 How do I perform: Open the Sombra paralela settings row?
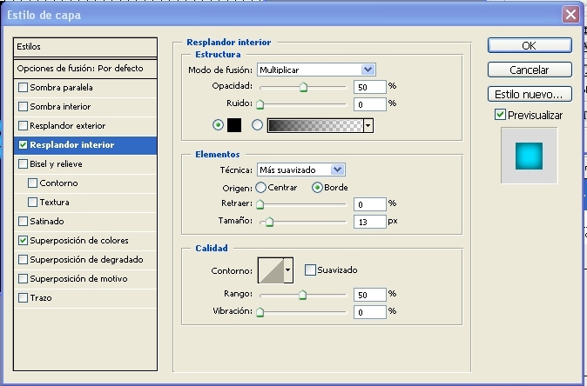click(x=85, y=88)
